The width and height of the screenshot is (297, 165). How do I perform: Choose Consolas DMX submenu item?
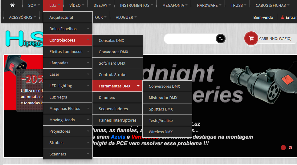pos(117,40)
